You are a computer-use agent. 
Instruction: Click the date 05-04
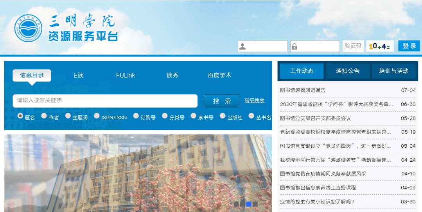click(408, 146)
